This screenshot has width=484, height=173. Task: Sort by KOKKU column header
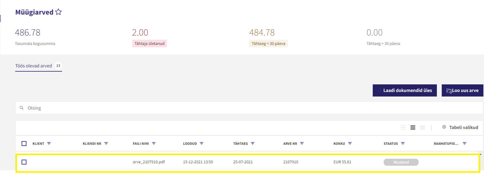tap(339, 144)
